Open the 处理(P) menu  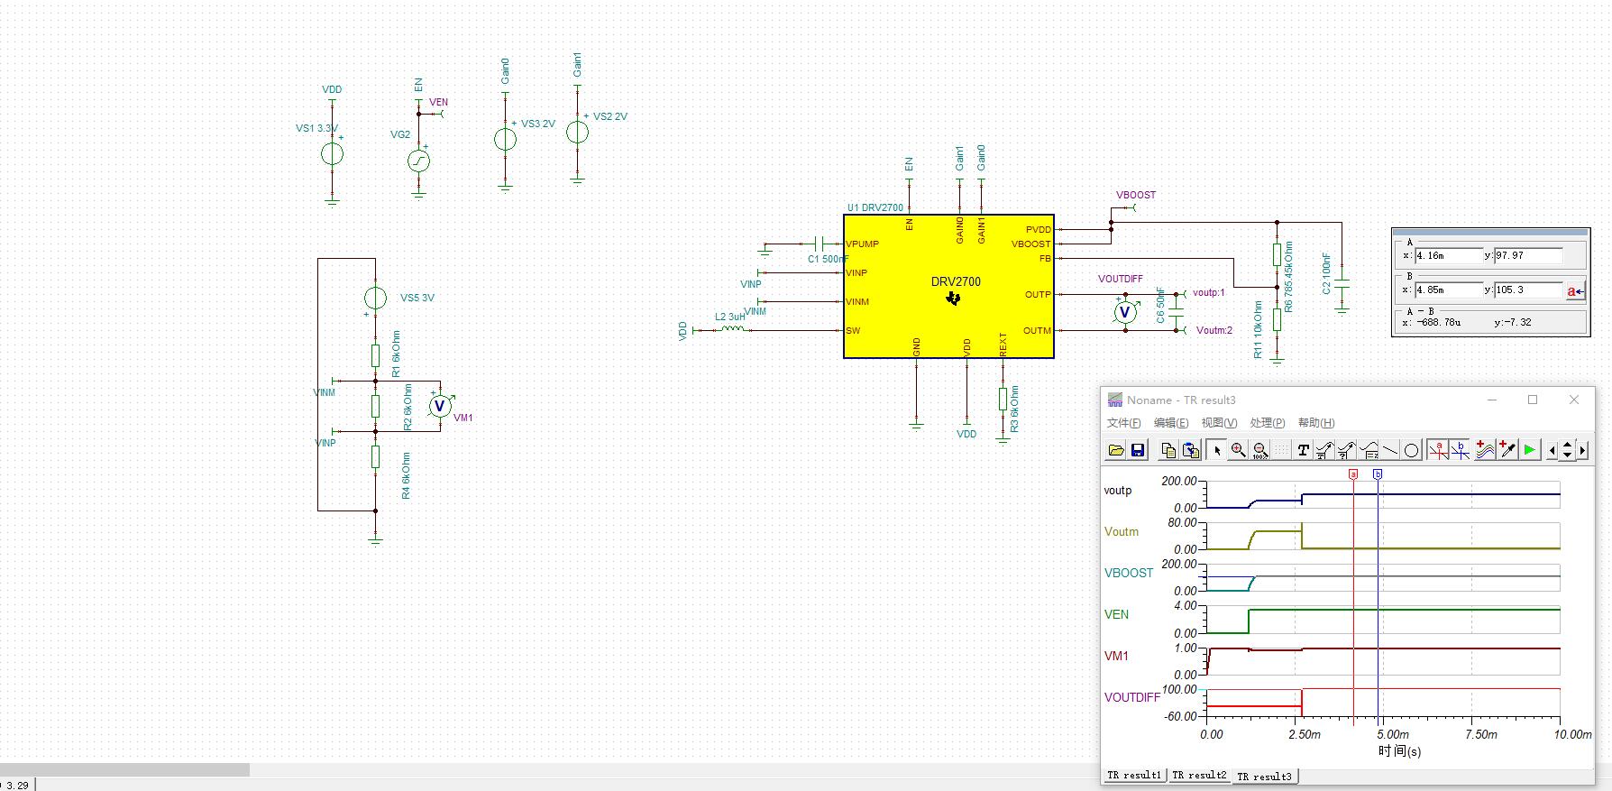[x=1267, y=423]
